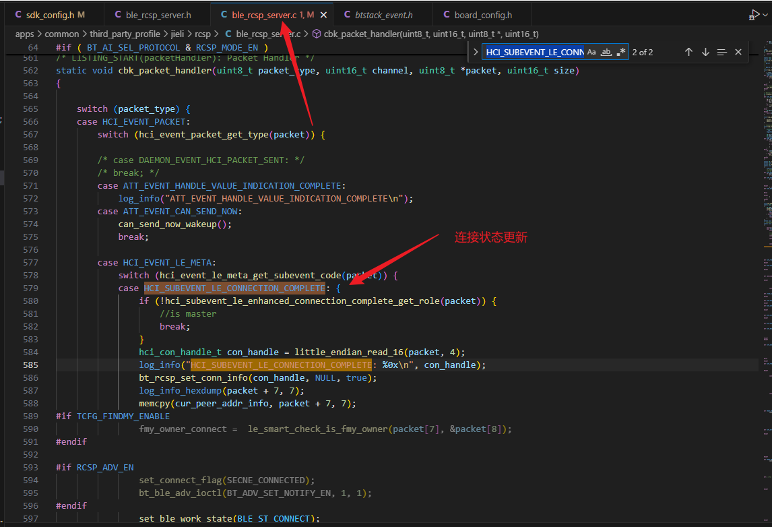Toggle Find in Selection in find widget
772x527 pixels.
pyautogui.click(x=721, y=52)
